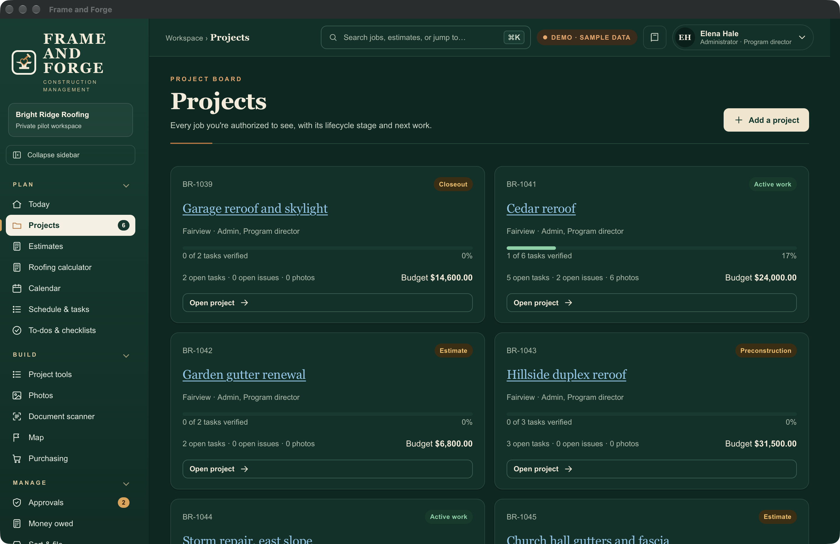
Task: Click the Project tools list icon
Action: click(17, 374)
